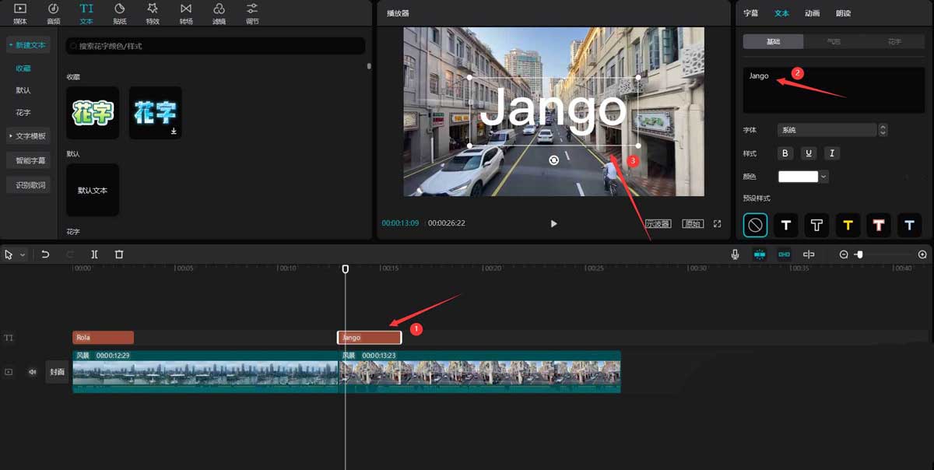Open the 特效 effects panel
The width and height of the screenshot is (934, 470).
(x=153, y=13)
